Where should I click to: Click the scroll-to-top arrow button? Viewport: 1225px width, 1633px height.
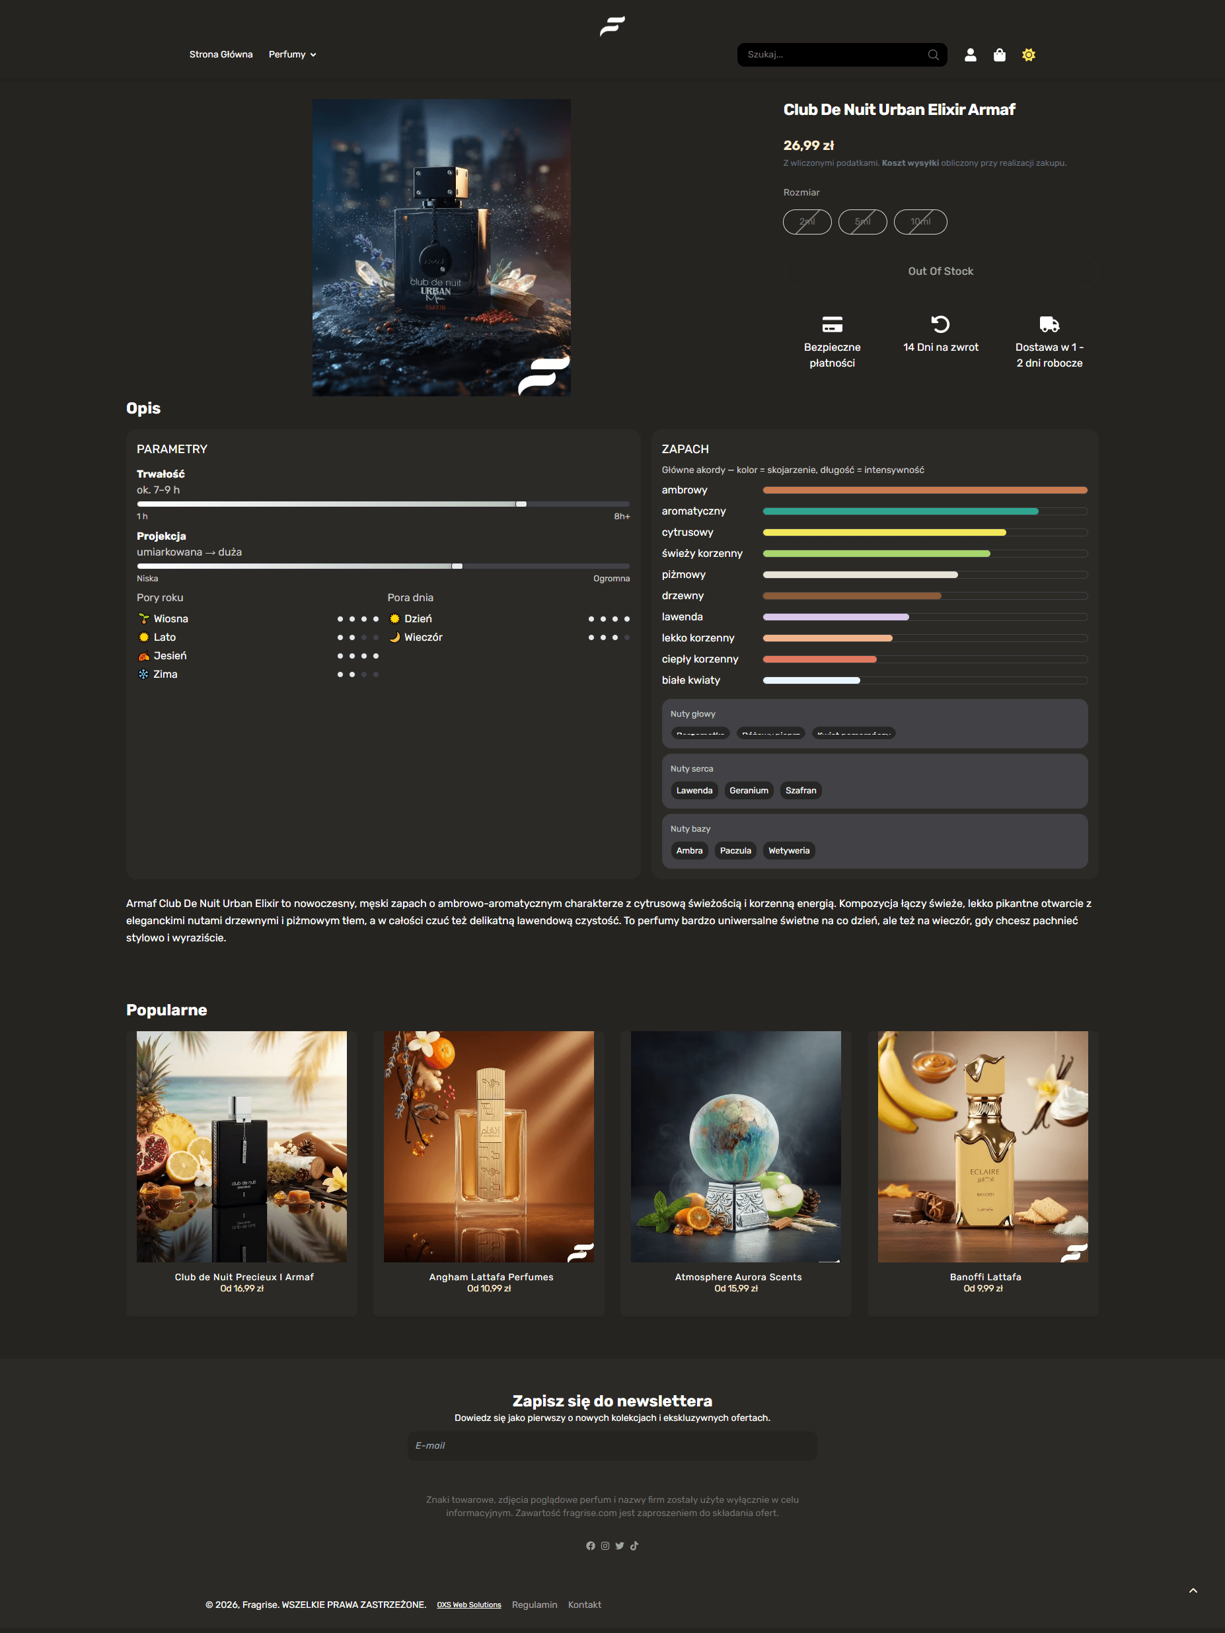click(x=1193, y=1590)
